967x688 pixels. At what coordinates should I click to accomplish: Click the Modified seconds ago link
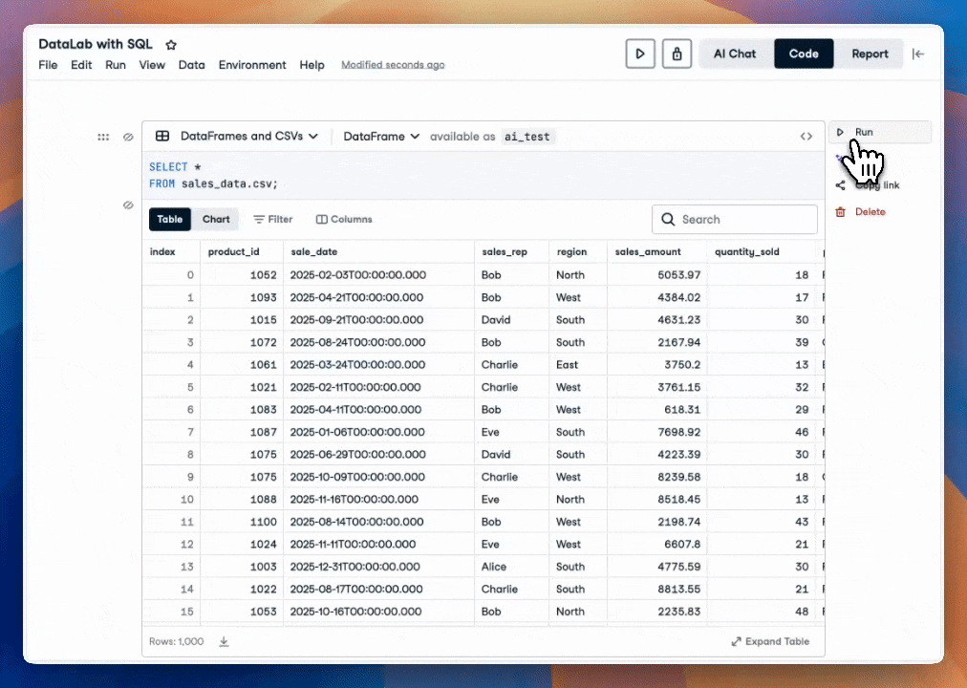coord(393,65)
